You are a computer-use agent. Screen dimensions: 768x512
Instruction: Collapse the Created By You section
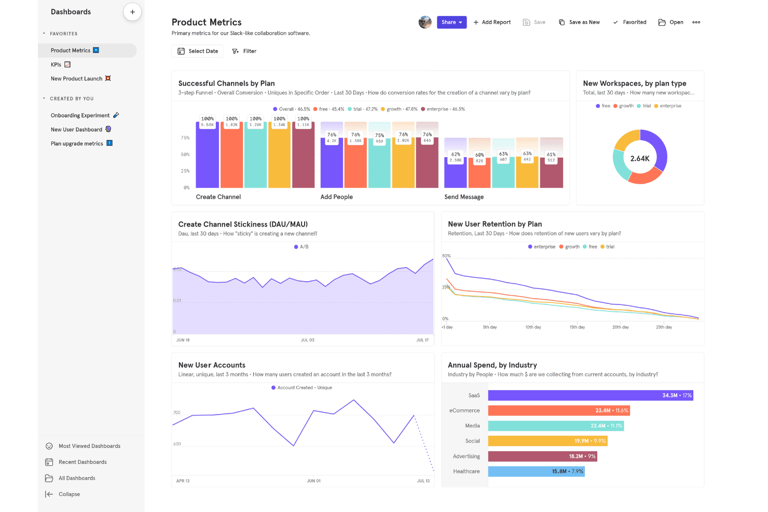point(44,99)
